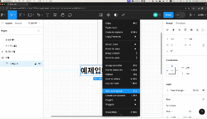Align selection left
The width and height of the screenshot is (207, 119).
168,30
